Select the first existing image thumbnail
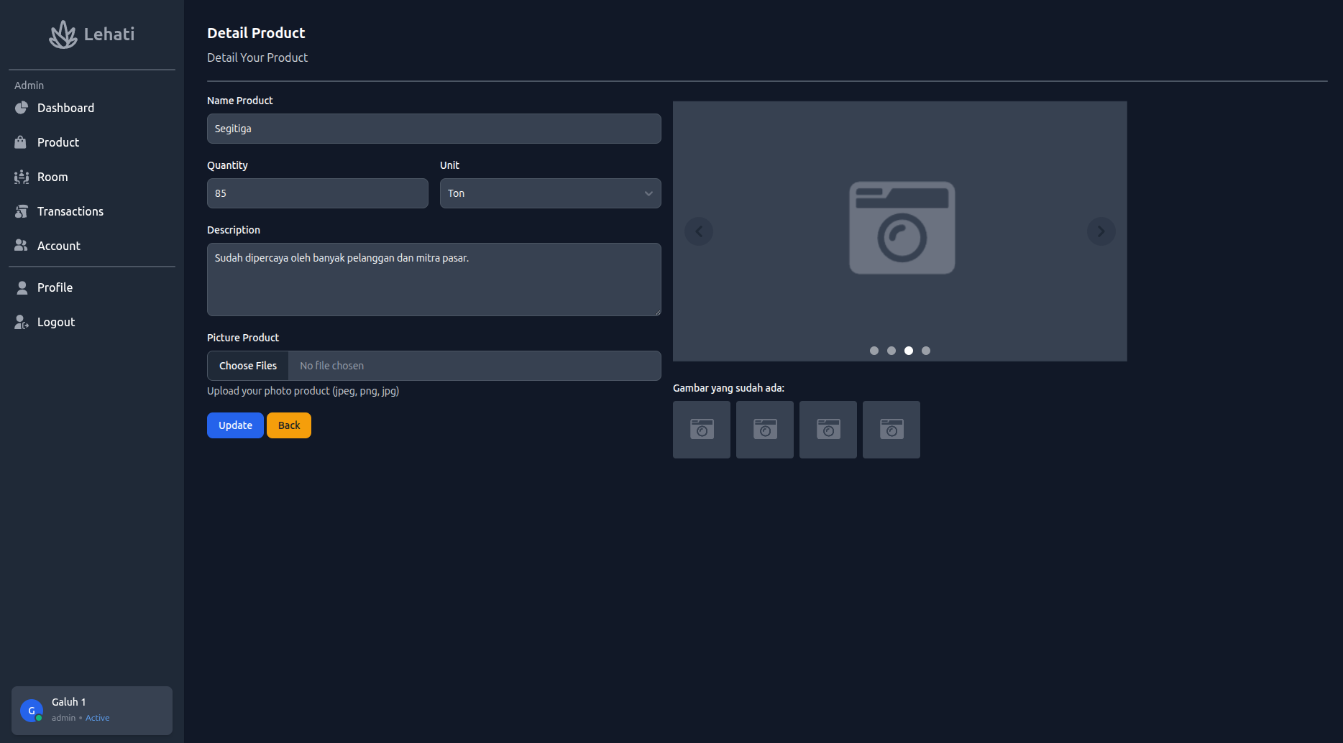1343x743 pixels. [702, 430]
